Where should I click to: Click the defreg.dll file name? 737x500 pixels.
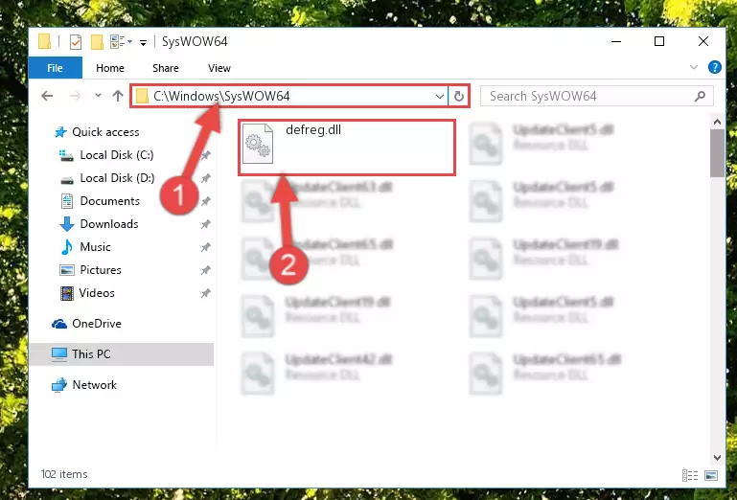(x=313, y=130)
